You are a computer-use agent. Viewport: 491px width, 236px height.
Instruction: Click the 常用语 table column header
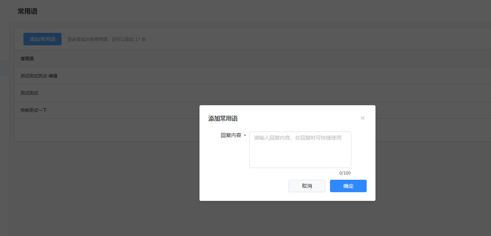(x=27, y=59)
